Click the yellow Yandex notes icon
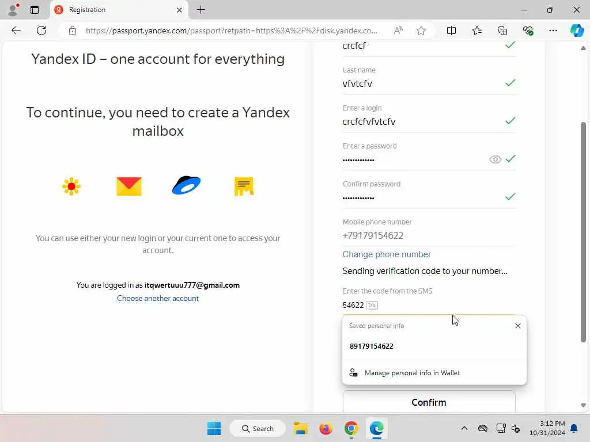Image resolution: width=590 pixels, height=442 pixels. pos(244,186)
